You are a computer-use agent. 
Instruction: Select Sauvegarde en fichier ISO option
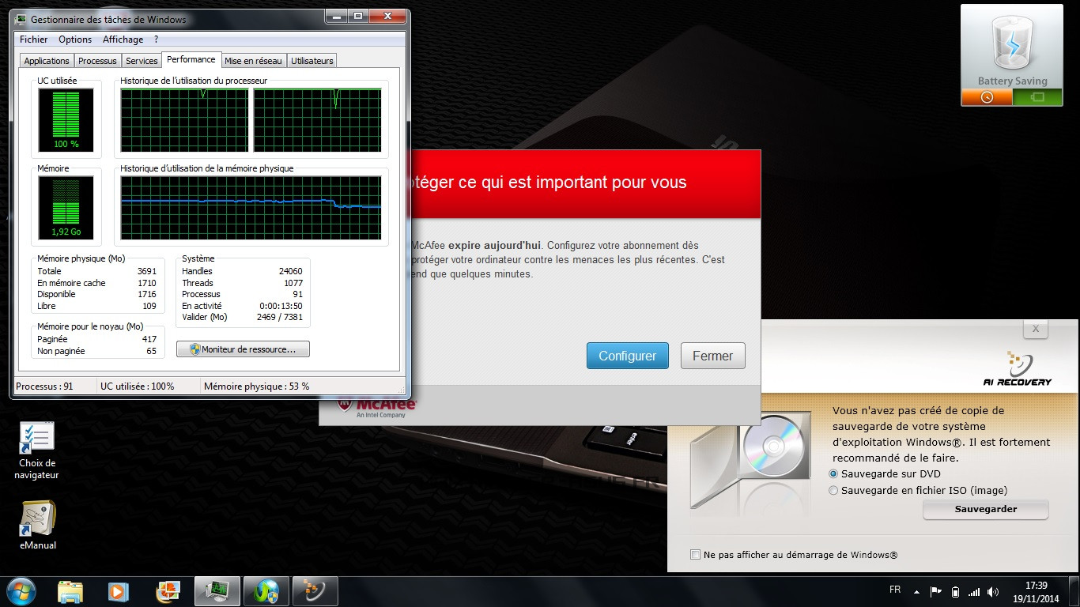point(833,491)
